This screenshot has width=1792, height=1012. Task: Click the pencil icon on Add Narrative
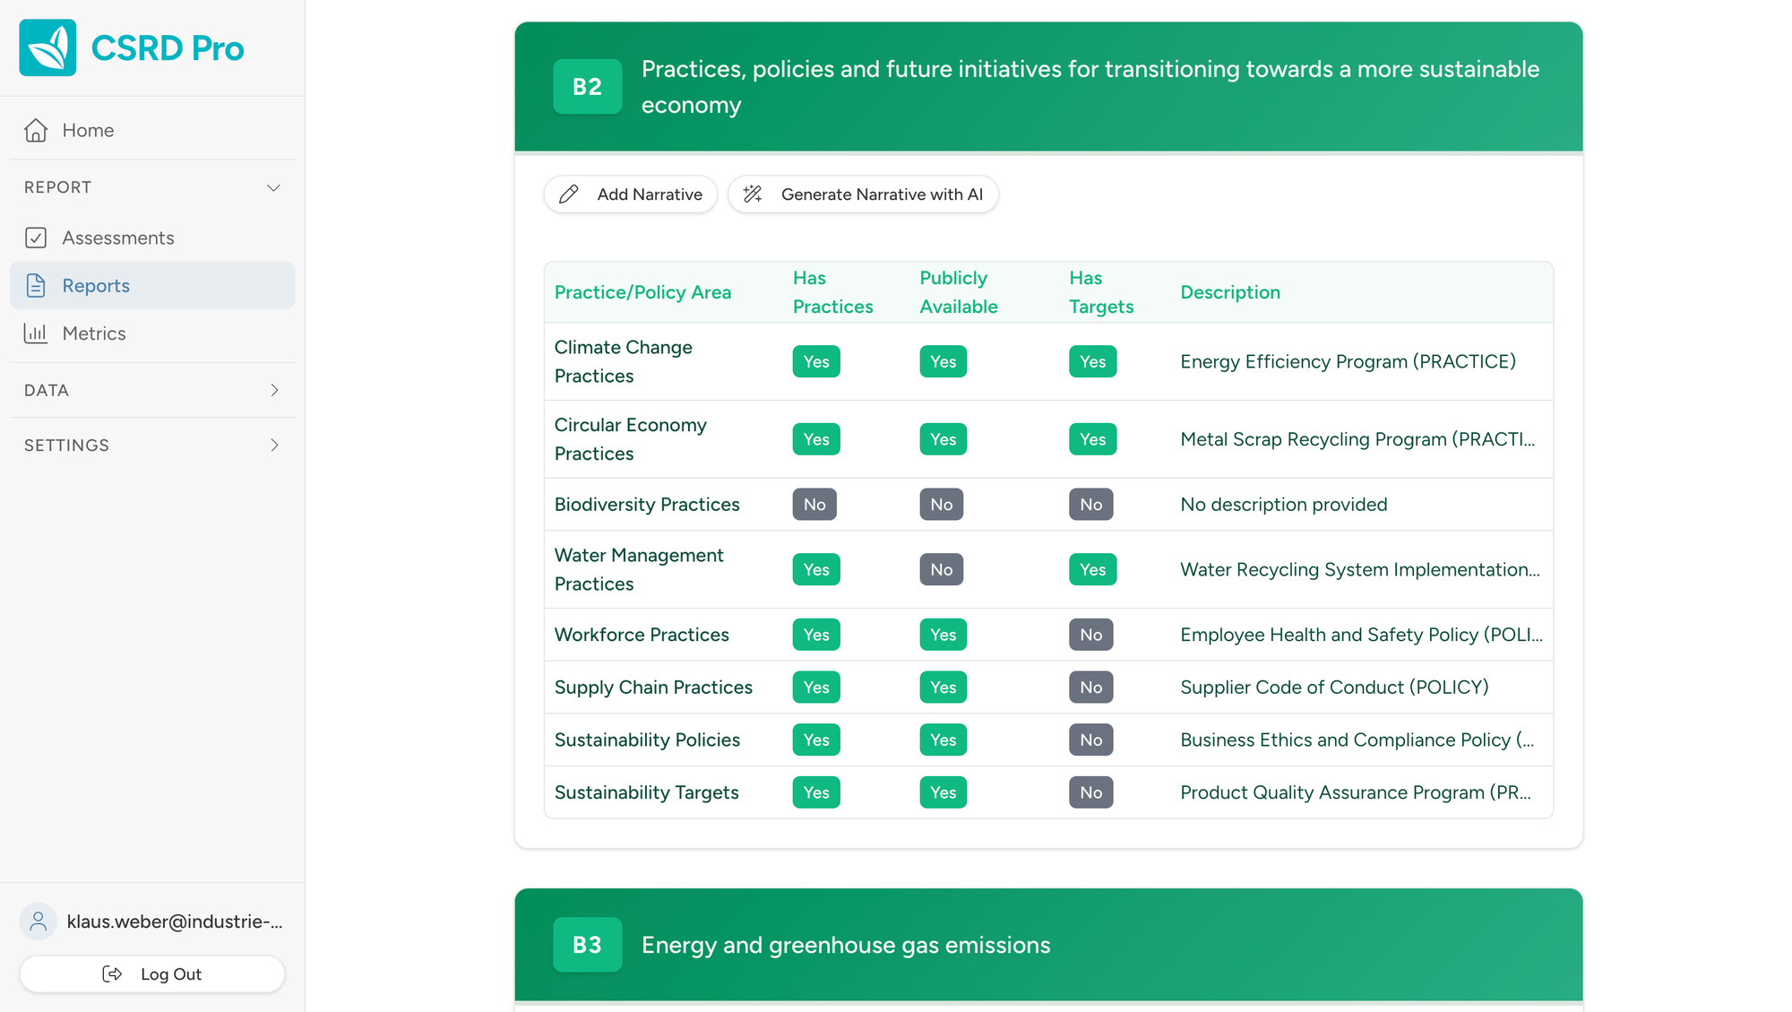(568, 194)
